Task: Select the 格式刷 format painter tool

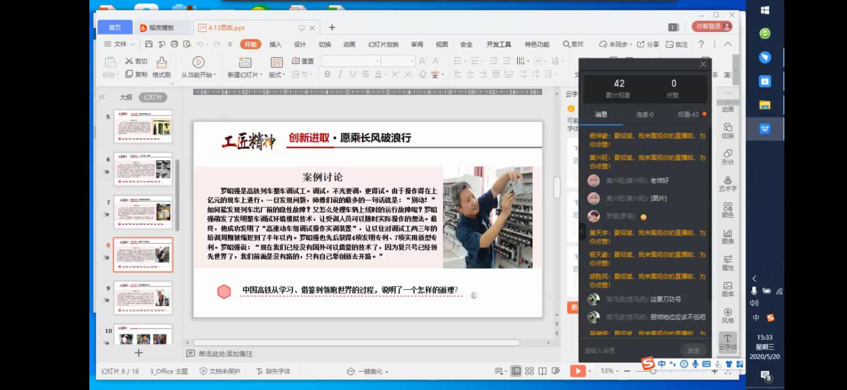Action: click(161, 68)
